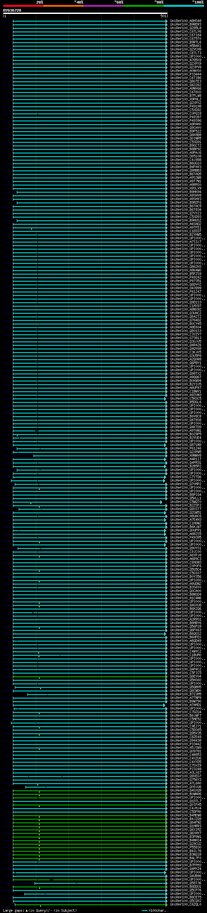The height and width of the screenshot is (913, 207).
Task: Select hit UniRef100_Q4KTD9
Action: point(186,427)
